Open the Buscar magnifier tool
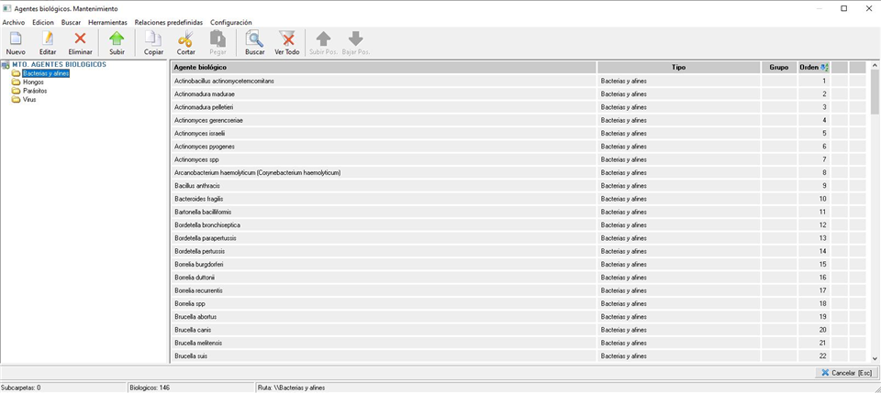This screenshot has width=881, height=393. click(254, 38)
